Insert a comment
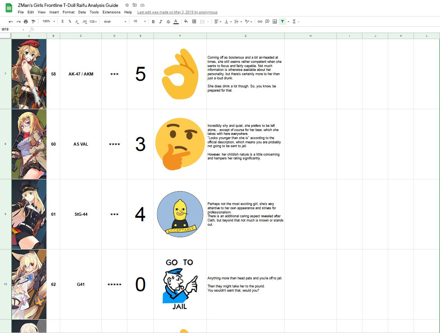The width and height of the screenshot is (440, 333). click(267, 21)
